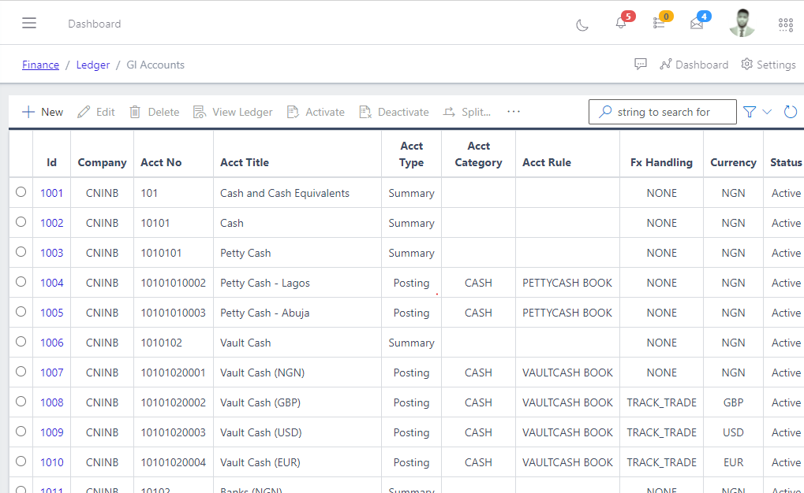This screenshot has width=804, height=493.
Task: Open notifications via the bell icon
Action: (621, 24)
